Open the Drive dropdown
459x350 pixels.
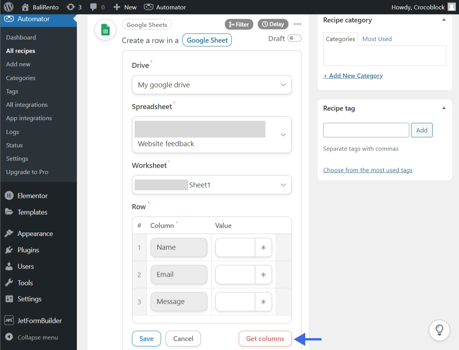pyautogui.click(x=212, y=84)
